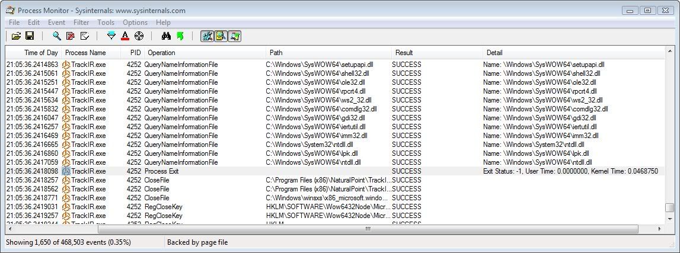The height and width of the screenshot is (253, 680).
Task: Click the Save floppy disk toolbar icon
Action: (x=30, y=36)
